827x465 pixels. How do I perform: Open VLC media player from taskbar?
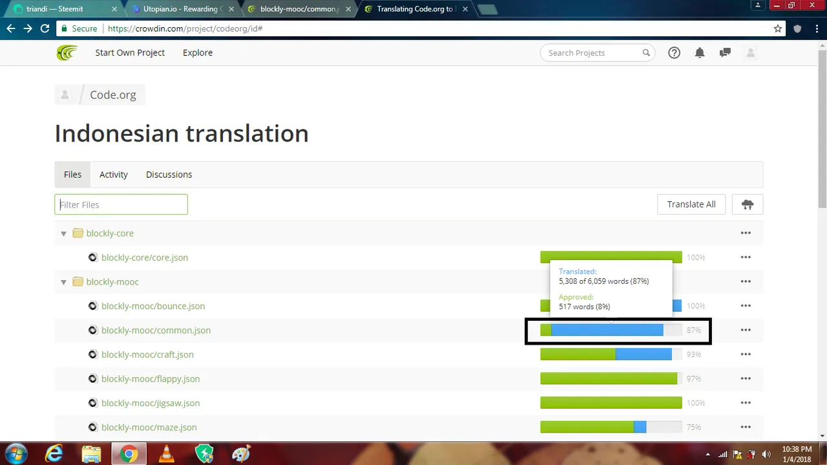pyautogui.click(x=167, y=454)
